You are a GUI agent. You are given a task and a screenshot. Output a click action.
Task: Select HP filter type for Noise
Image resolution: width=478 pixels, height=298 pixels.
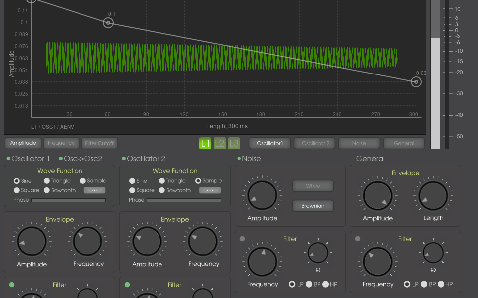tap(326, 284)
